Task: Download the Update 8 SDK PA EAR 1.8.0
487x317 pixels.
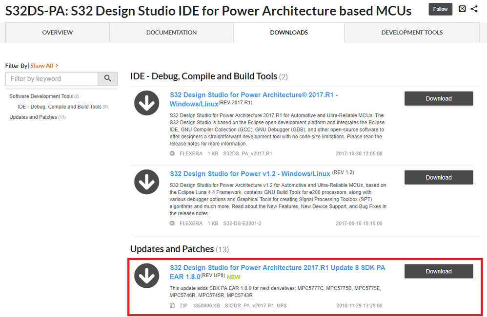Action: pos(439,271)
